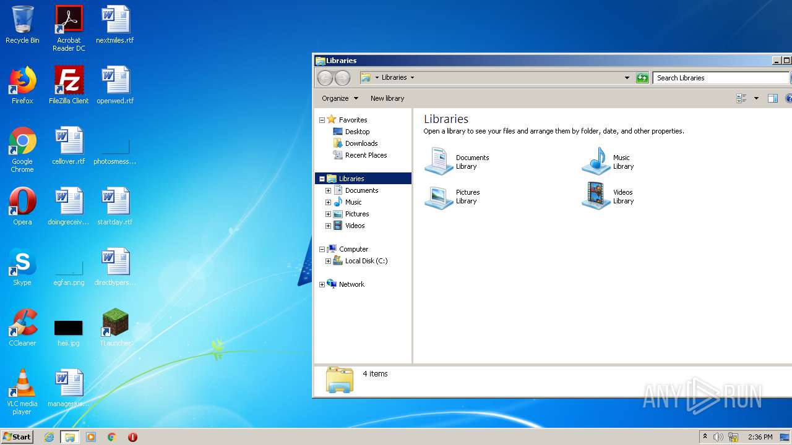The width and height of the screenshot is (792, 445).
Task: Select openwed.rtf document icon
Action: (115, 85)
